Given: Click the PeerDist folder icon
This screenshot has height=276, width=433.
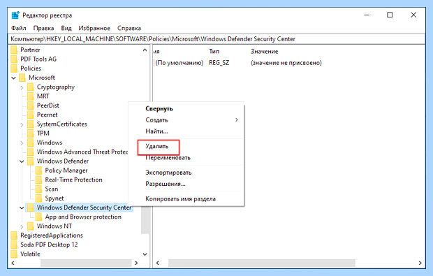Looking at the screenshot, I should tap(30, 106).
